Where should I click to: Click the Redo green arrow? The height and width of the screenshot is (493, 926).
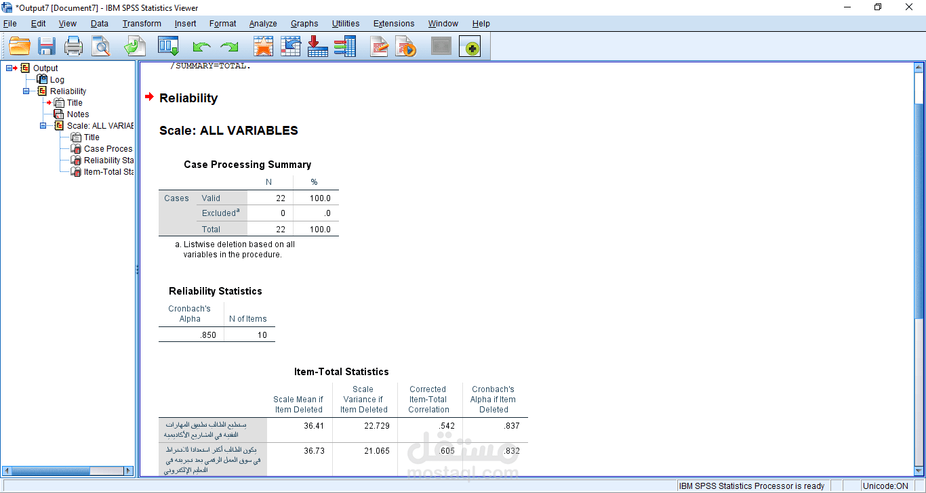pos(230,47)
